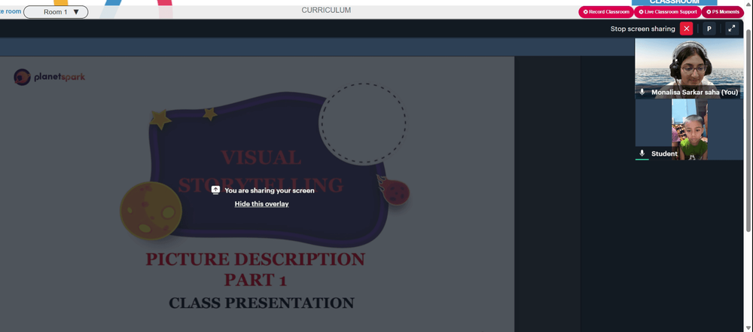Click the Room 1 dropdown arrow

(x=76, y=12)
